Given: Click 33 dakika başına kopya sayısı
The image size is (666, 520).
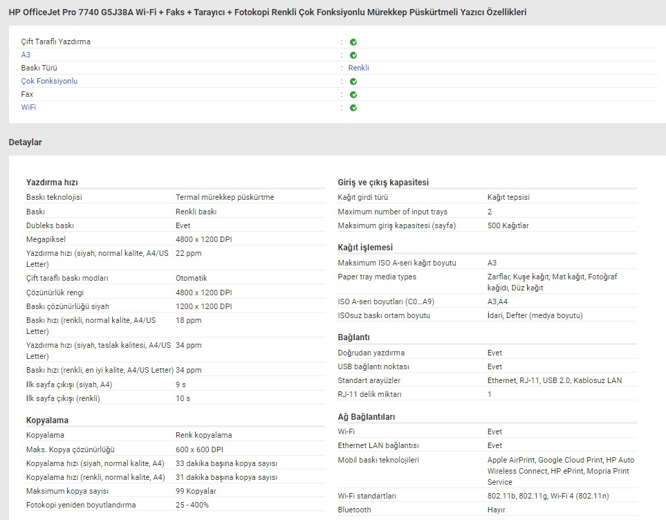Looking at the screenshot, I should [226, 463].
